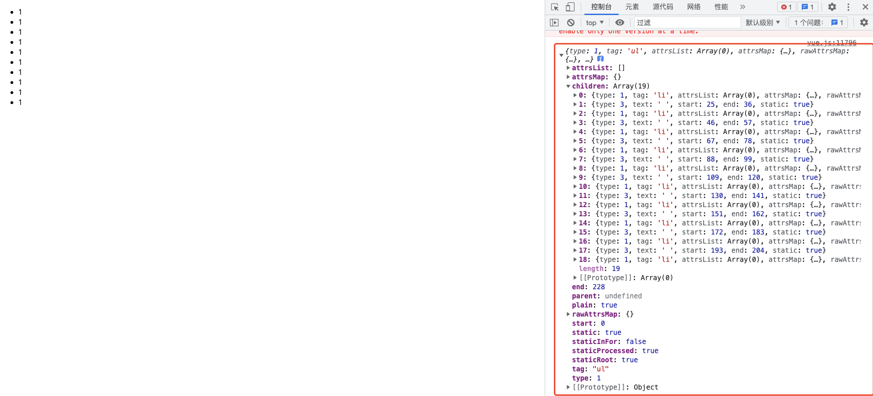This screenshot has height=396, width=873.
Task: Expand children item 2
Action: click(x=575, y=114)
